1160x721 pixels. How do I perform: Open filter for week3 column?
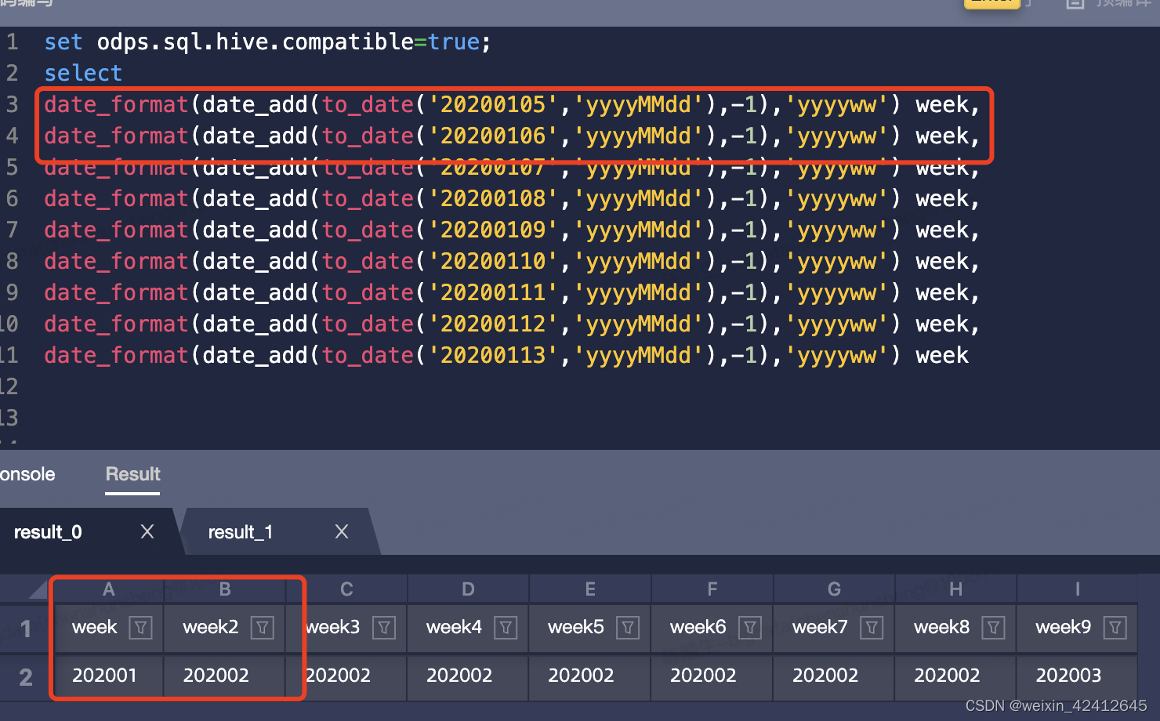coord(384,628)
